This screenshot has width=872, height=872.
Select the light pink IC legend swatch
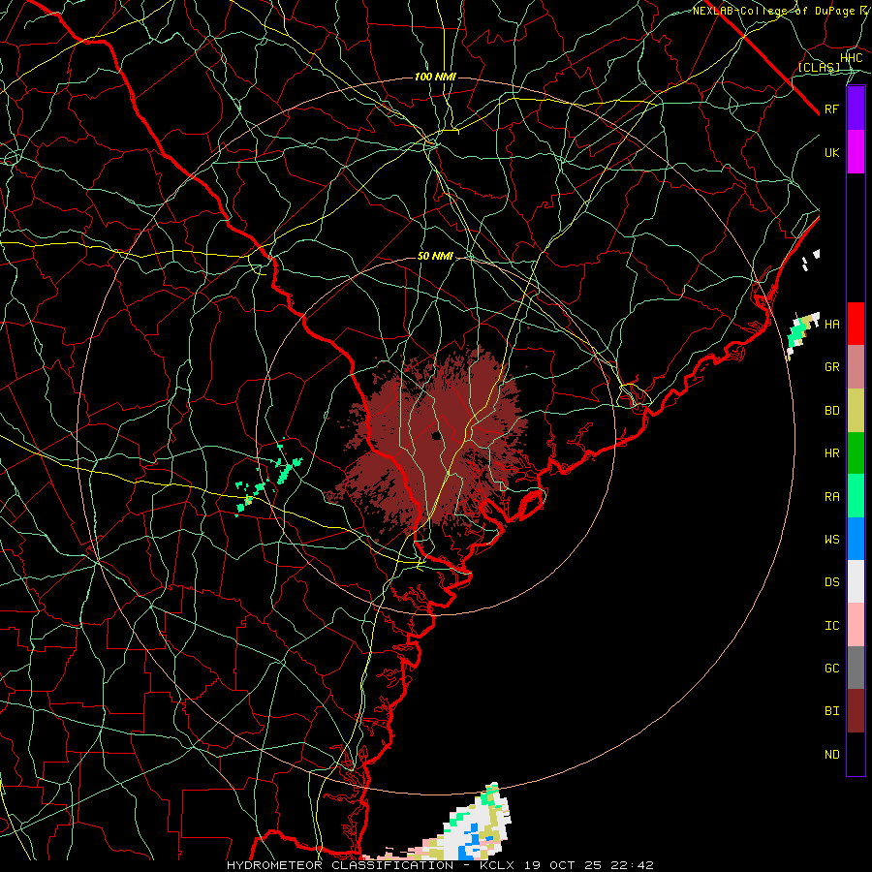856,625
